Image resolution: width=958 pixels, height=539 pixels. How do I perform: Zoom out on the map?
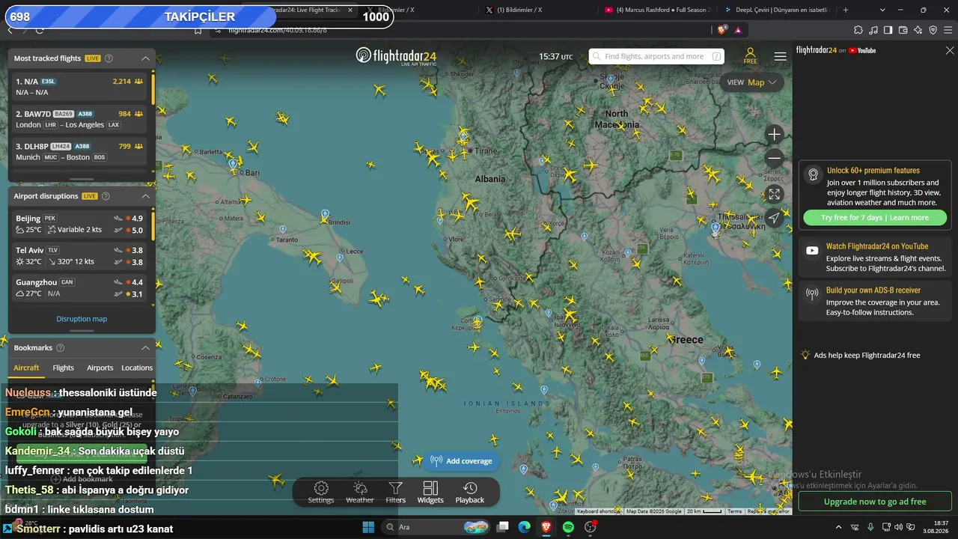(x=775, y=158)
